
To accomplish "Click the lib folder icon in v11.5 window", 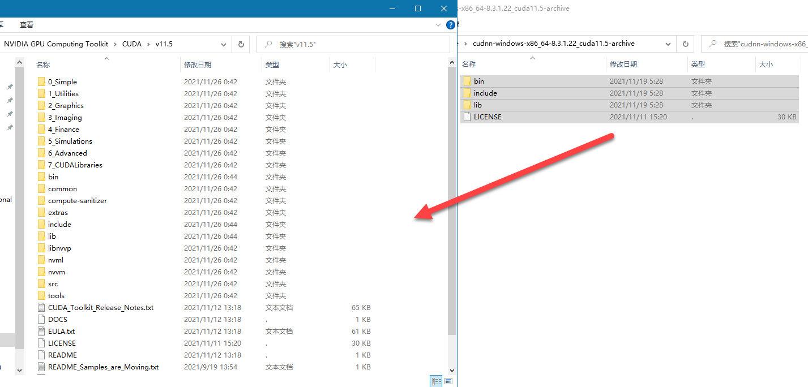I will click(41, 236).
